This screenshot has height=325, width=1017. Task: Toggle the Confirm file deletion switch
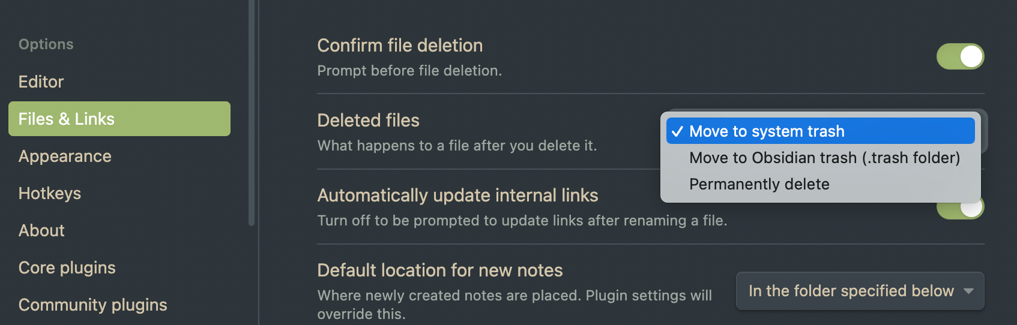[x=960, y=56]
